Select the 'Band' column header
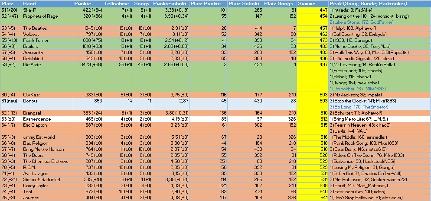 point(48,4)
